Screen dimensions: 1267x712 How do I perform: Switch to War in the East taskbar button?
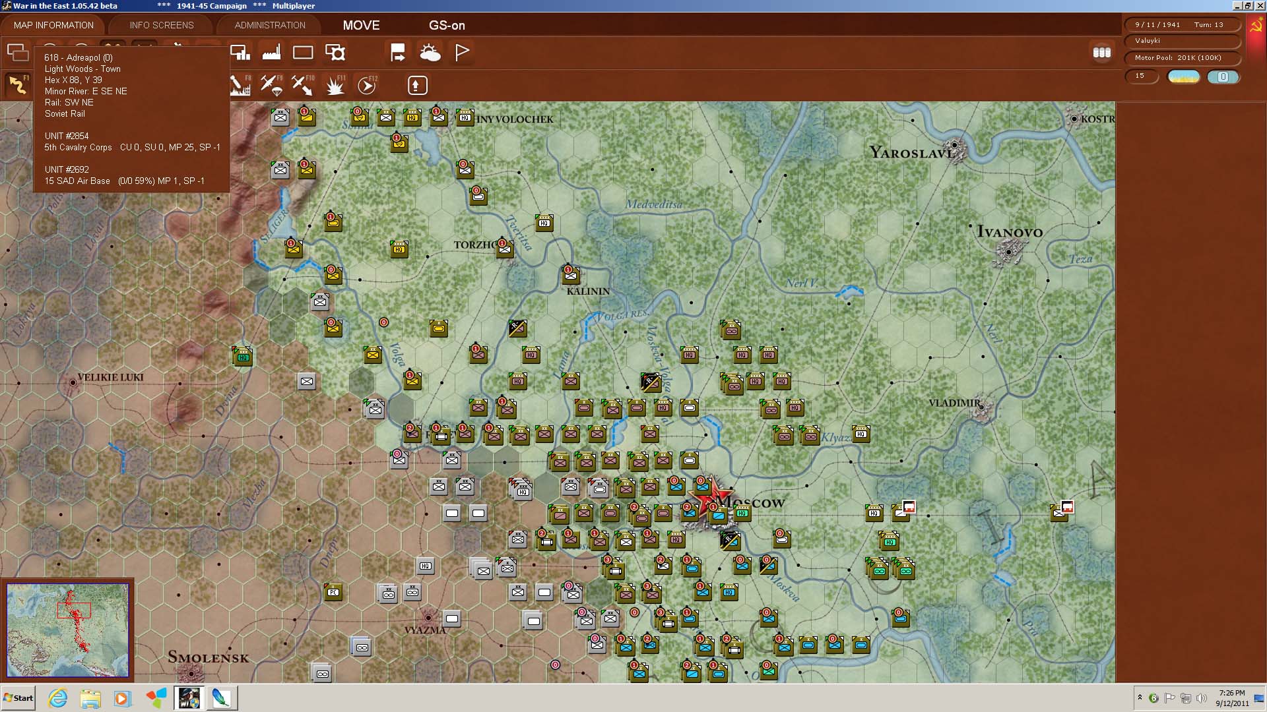click(189, 698)
